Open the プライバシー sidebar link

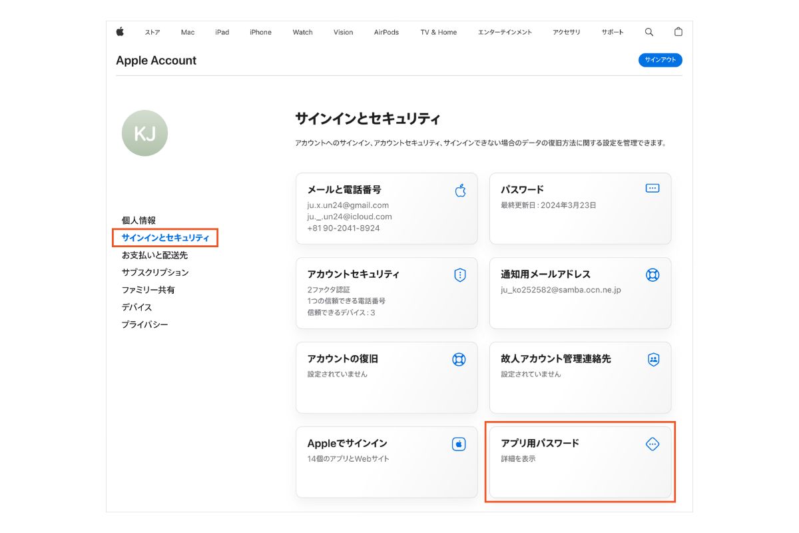(x=144, y=324)
